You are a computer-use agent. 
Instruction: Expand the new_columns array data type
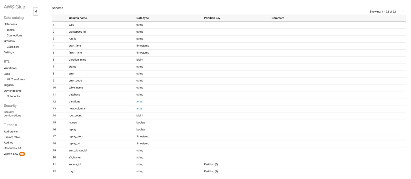139,109
